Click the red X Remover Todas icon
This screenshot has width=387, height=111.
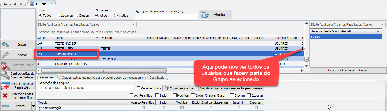click(x=5, y=96)
